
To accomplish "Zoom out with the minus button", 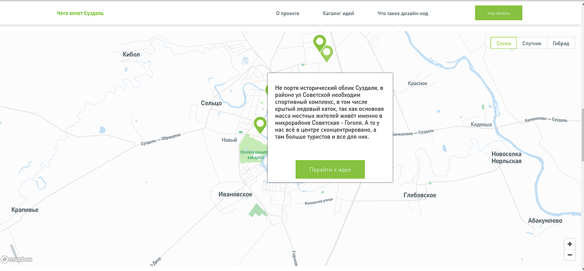I will tap(570, 255).
